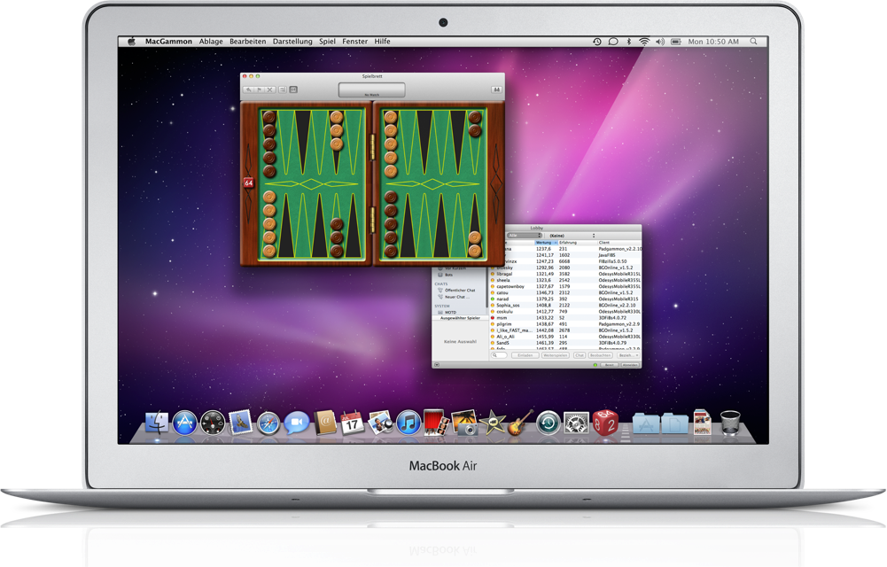The height and width of the screenshot is (567, 887).
Task: Open Address Book from the Dock
Action: click(324, 423)
